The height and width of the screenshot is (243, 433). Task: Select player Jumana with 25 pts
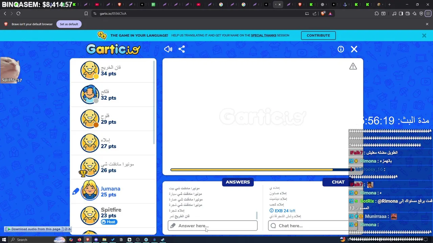tap(113, 191)
